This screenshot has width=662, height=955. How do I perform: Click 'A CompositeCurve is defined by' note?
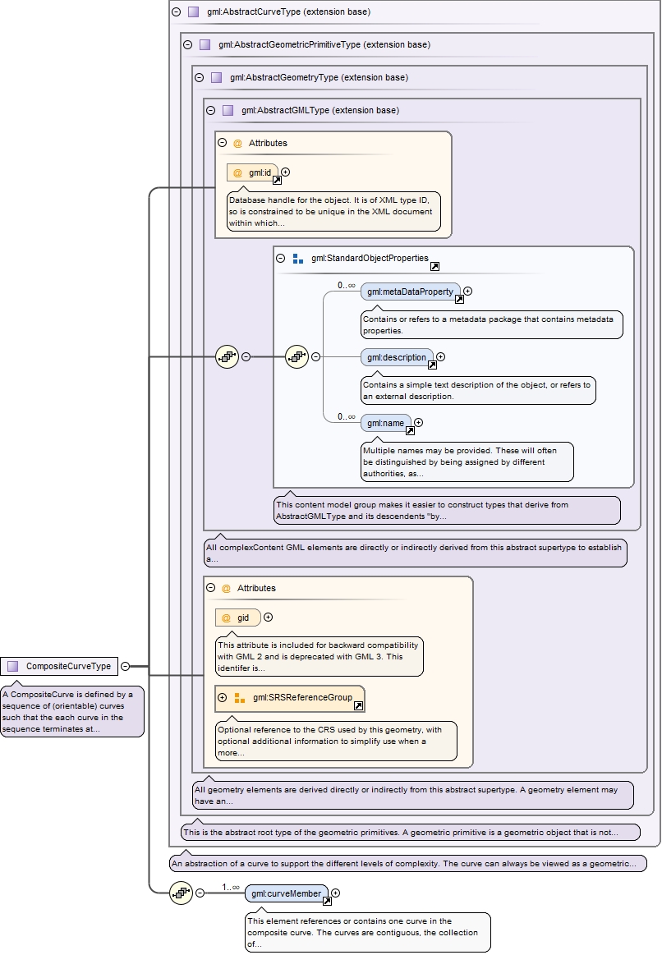coord(72,711)
